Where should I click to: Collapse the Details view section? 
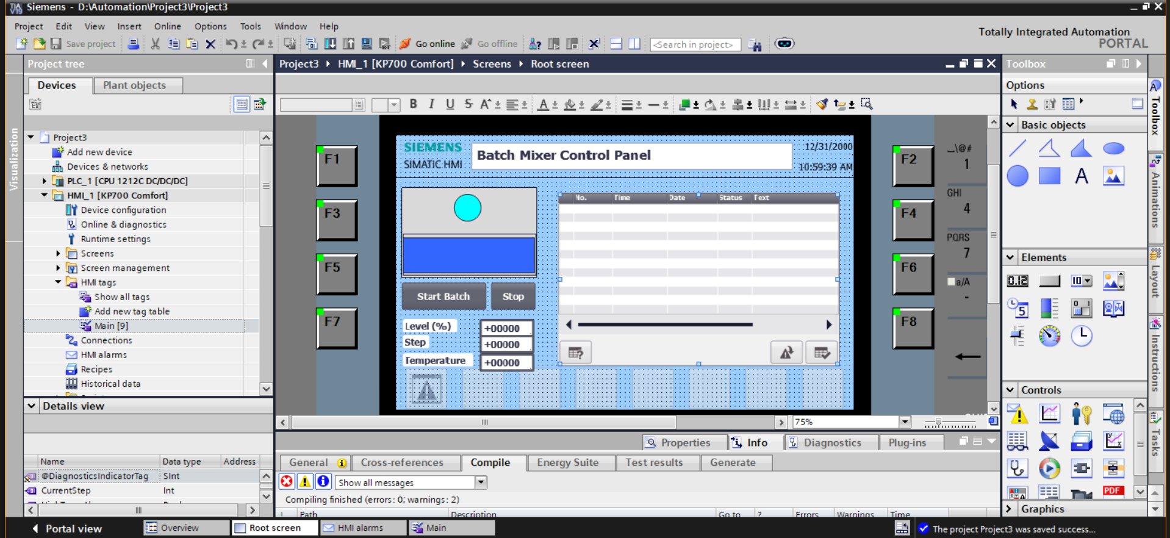32,406
